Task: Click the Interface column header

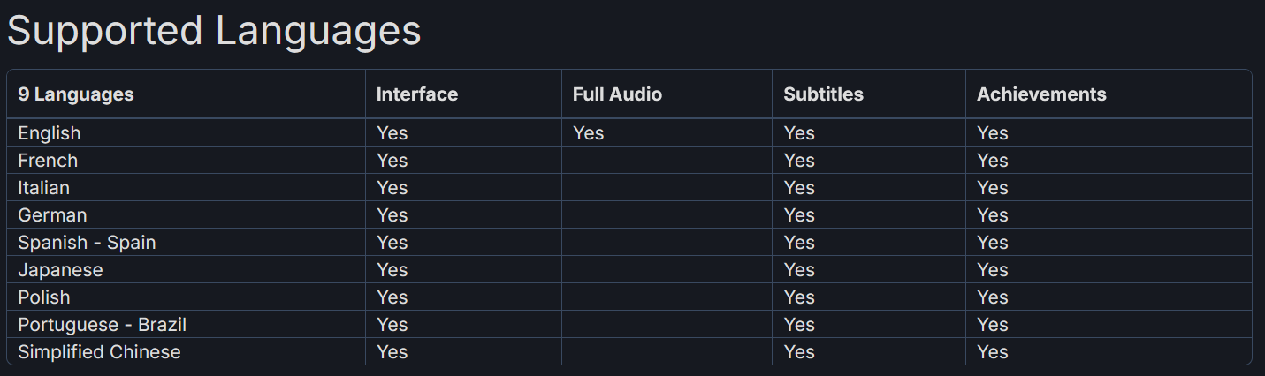Action: (x=417, y=94)
